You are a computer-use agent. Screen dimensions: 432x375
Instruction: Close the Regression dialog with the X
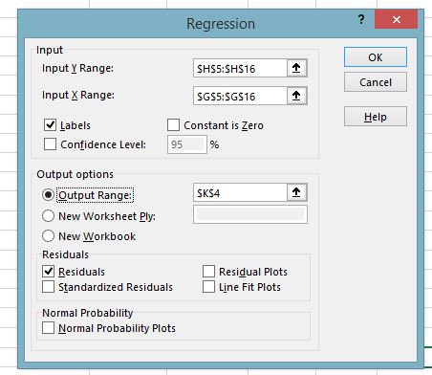point(396,20)
